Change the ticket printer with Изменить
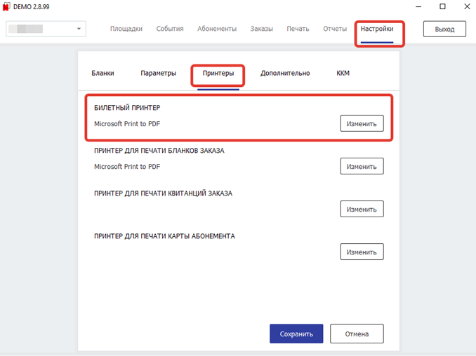 tap(362, 124)
